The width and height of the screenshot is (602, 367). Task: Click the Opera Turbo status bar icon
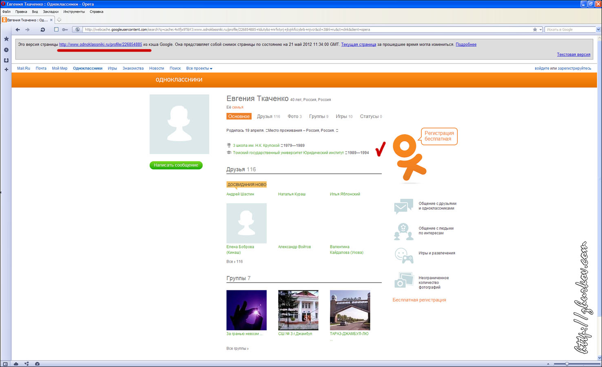click(x=37, y=364)
